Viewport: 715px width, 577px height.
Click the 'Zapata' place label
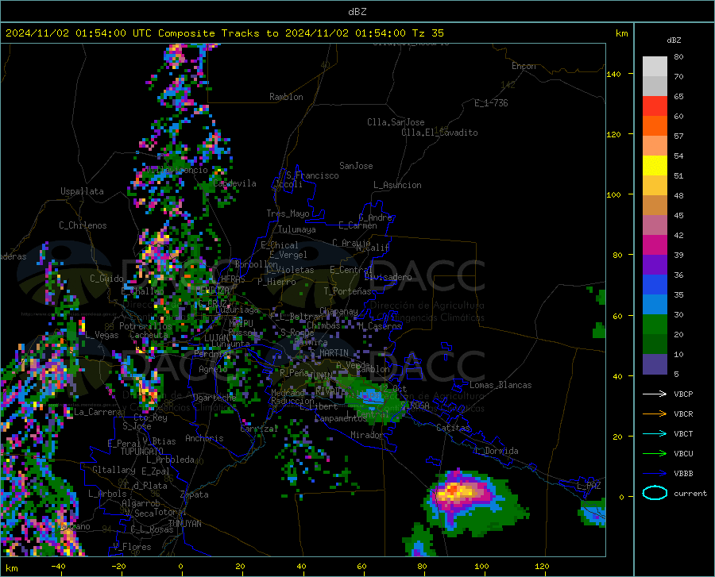pos(195,494)
